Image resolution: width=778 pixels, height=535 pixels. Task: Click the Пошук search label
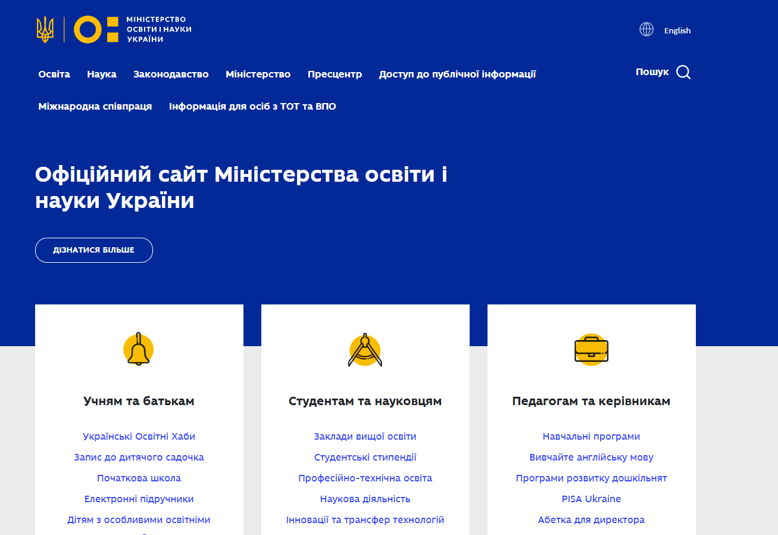[x=652, y=72]
